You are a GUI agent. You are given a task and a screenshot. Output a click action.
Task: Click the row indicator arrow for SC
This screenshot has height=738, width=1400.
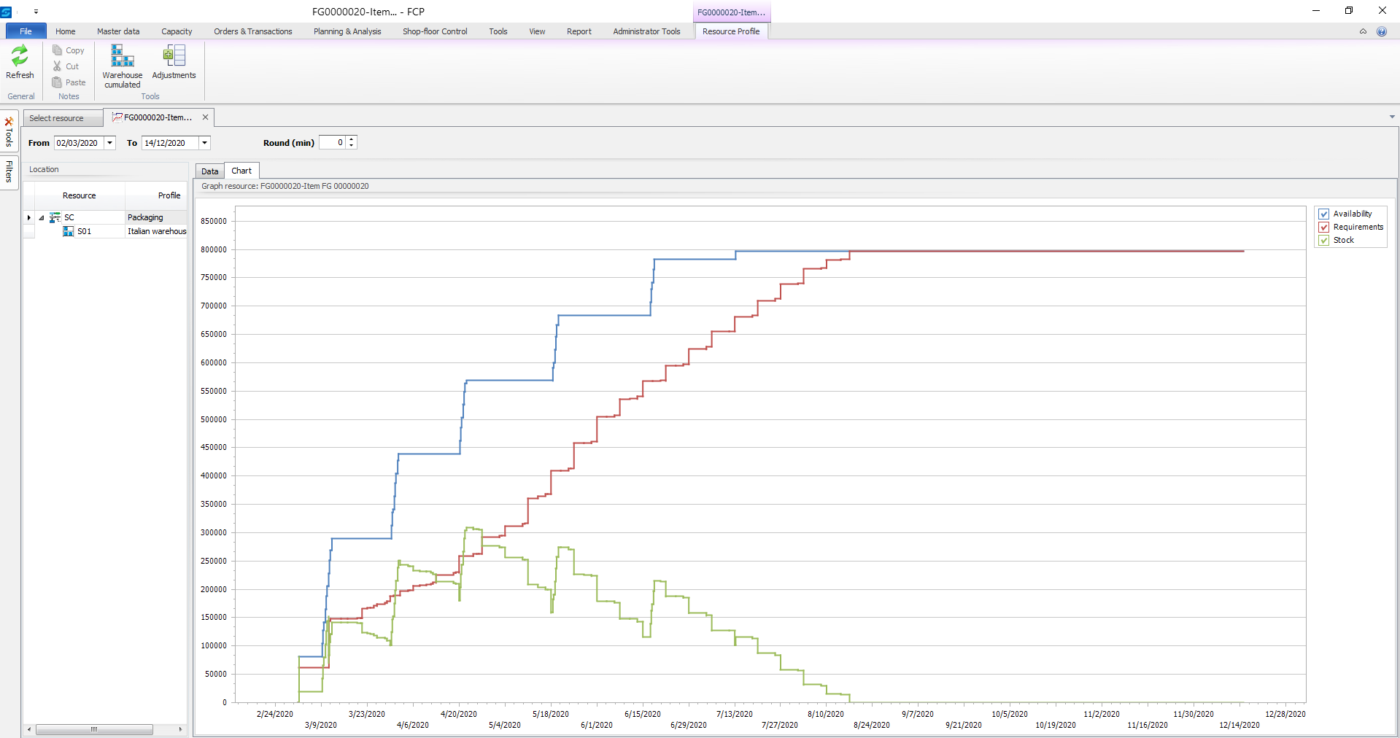pyautogui.click(x=28, y=217)
